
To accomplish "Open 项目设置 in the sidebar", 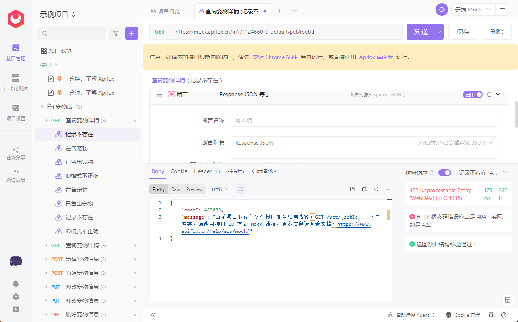I will (x=15, y=112).
